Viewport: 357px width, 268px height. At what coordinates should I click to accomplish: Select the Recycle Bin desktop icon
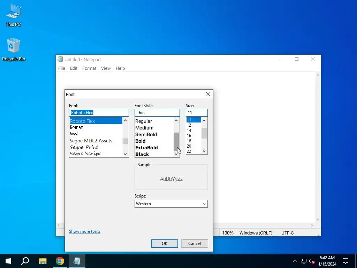point(14,50)
